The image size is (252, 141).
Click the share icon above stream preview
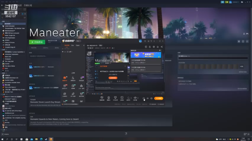(162, 47)
